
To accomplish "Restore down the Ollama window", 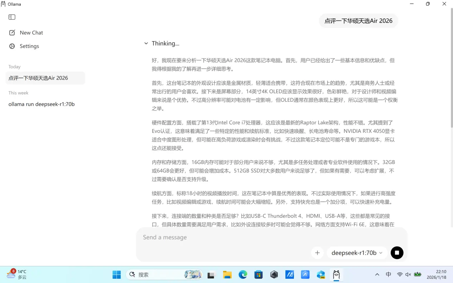I will point(428,4).
